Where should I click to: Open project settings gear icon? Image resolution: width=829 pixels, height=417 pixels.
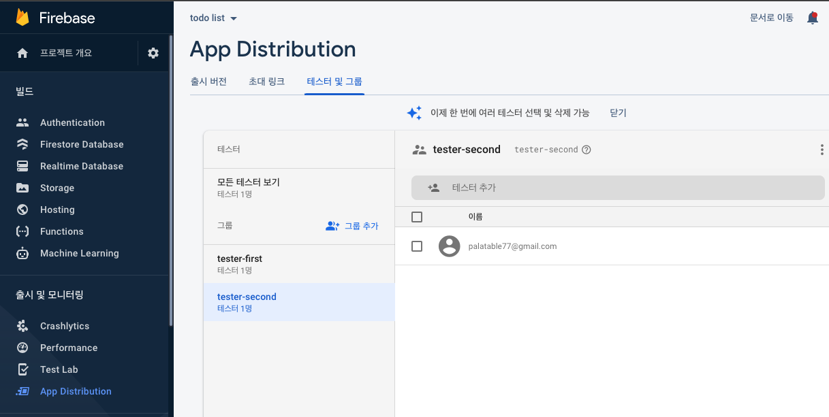tap(153, 53)
